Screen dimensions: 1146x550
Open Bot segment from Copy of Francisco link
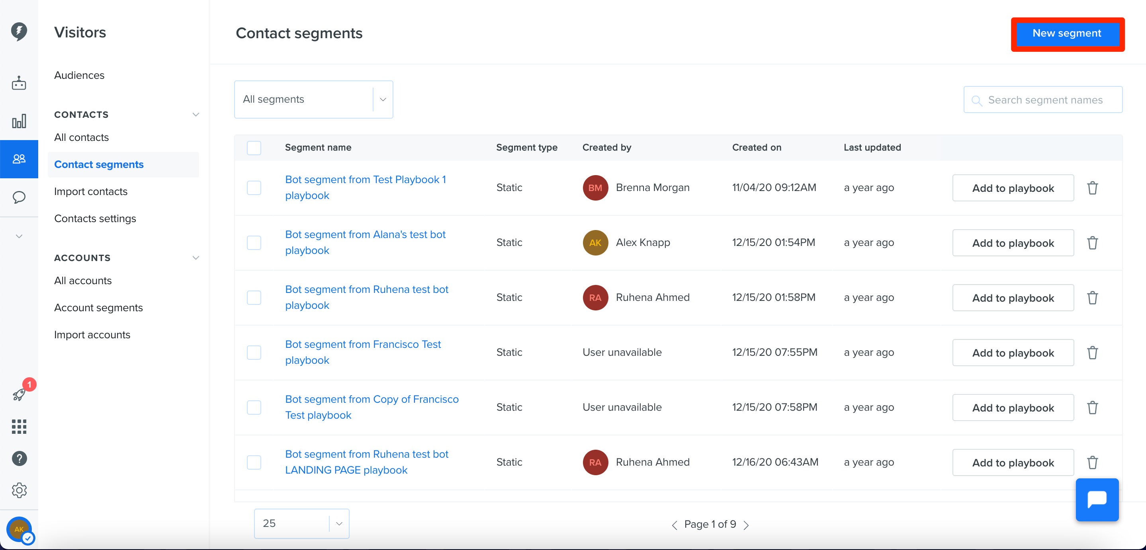pos(372,407)
